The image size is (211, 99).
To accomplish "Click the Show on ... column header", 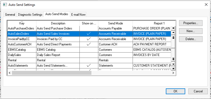I will (89, 23).
